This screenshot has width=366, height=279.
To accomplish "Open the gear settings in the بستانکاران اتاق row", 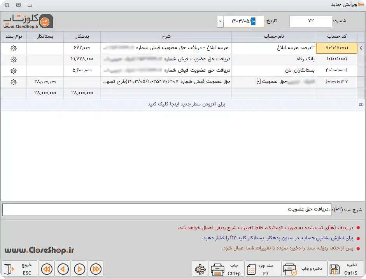I will [x=14, y=71].
